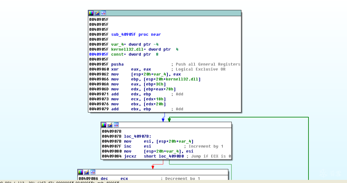The width and height of the screenshot is (347, 183).
Task: Edit icon in loc_40907B block header
Action: (110, 125)
